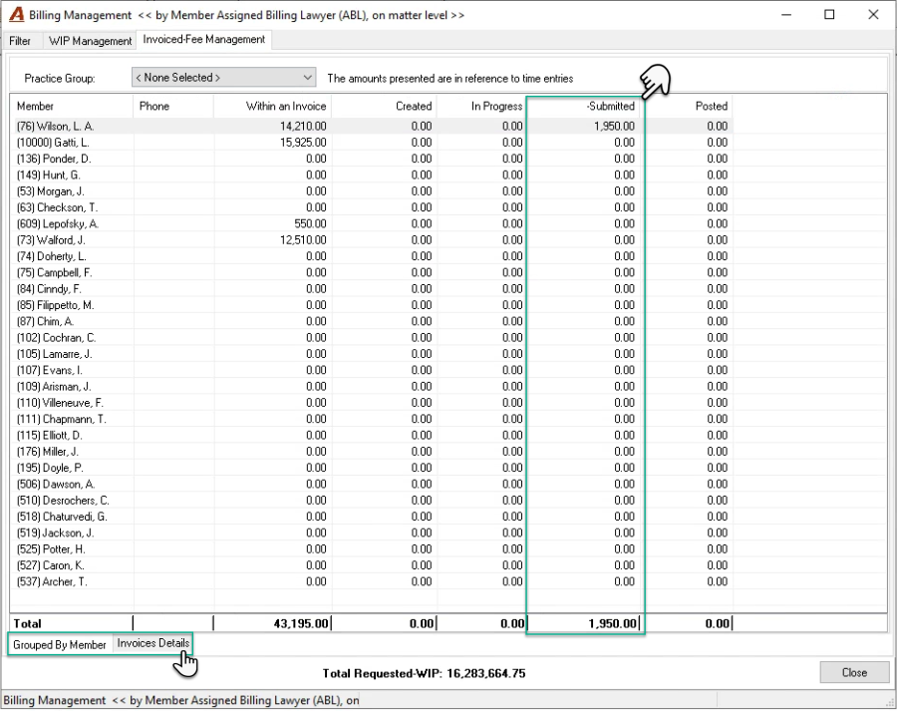Click the application logo icon in title bar
This screenshot has height=711, width=897.
pyautogui.click(x=17, y=15)
